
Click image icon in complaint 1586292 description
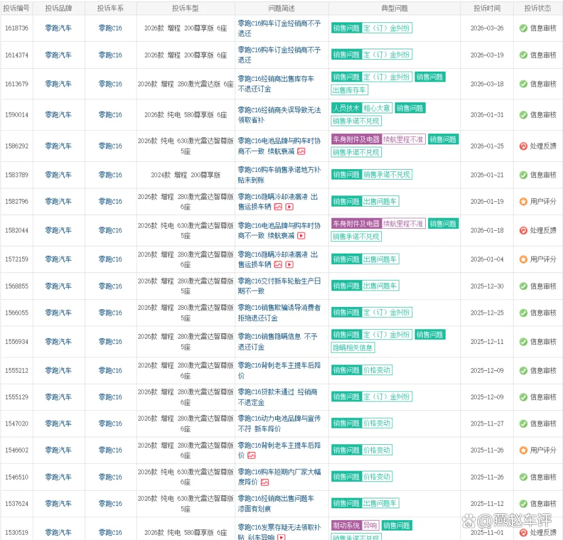(x=301, y=151)
